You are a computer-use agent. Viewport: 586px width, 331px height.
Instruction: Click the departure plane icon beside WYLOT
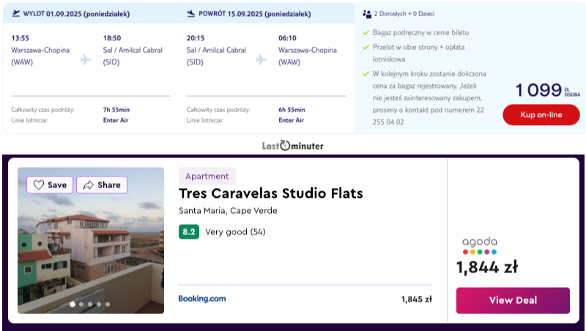click(x=15, y=14)
